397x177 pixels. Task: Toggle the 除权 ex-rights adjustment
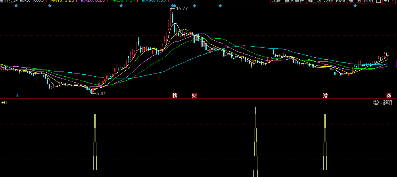(341, 2)
